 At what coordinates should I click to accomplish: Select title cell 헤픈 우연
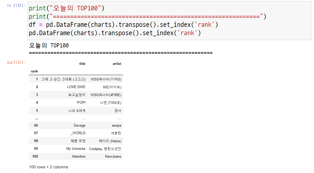click(78, 141)
